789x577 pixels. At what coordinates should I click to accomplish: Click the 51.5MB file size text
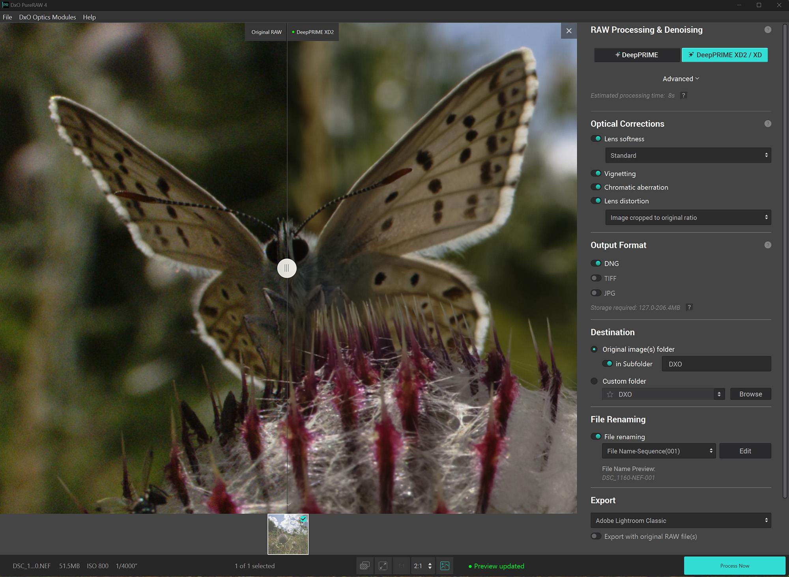tap(69, 566)
